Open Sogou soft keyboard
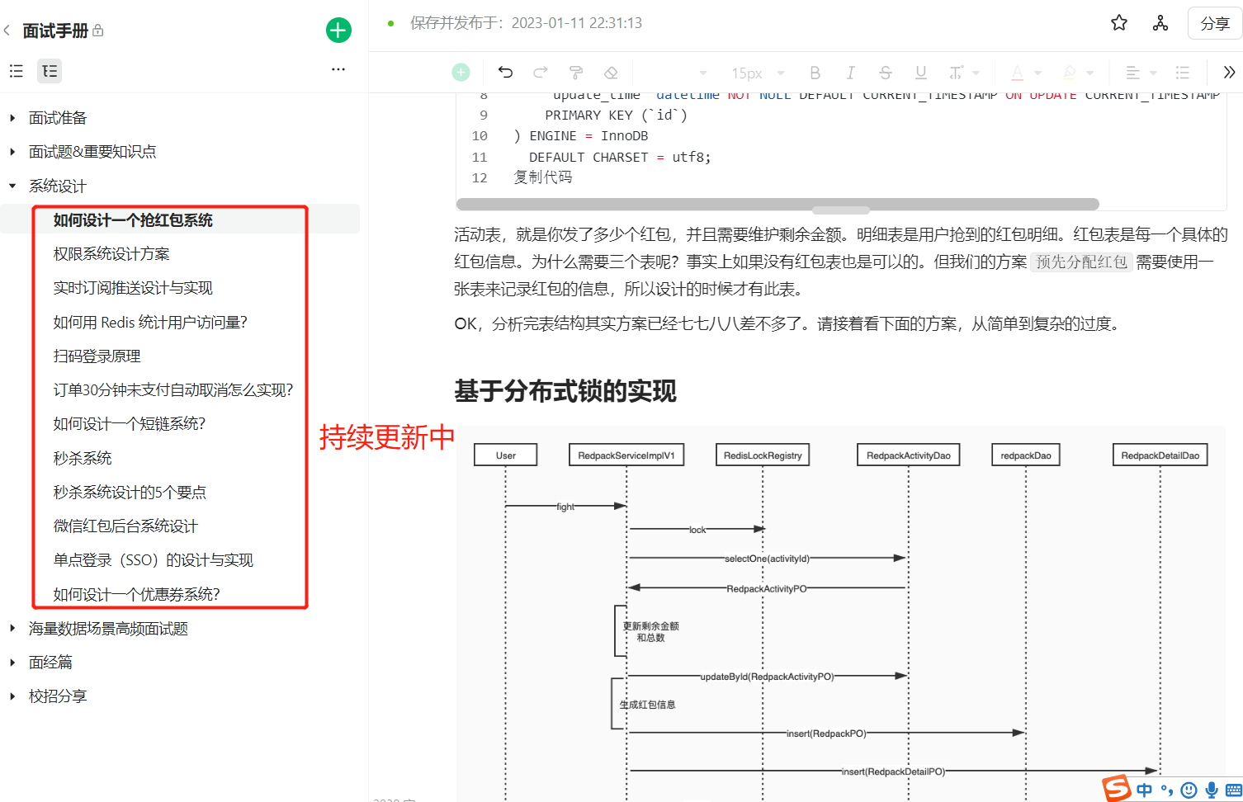The image size is (1243, 802). [1234, 790]
